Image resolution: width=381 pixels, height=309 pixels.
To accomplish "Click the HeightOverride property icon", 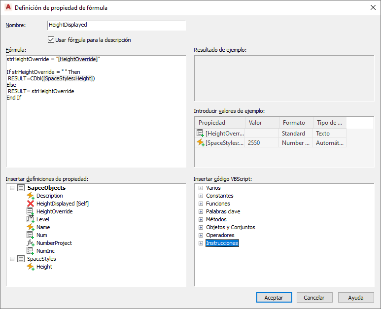I will 30,211.
